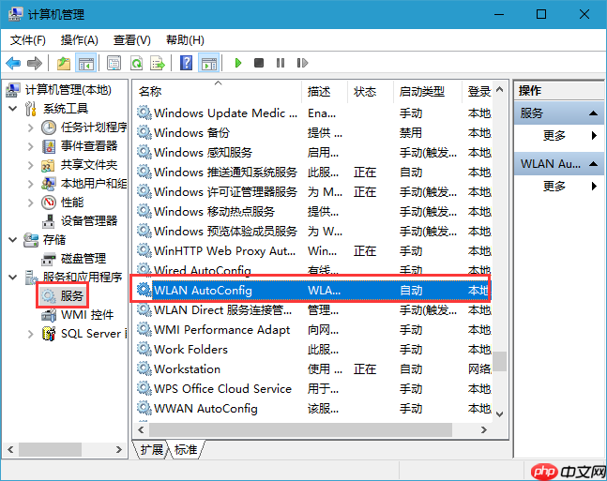Sort by 名称 column header
The width and height of the screenshot is (607, 481).
coord(219,91)
